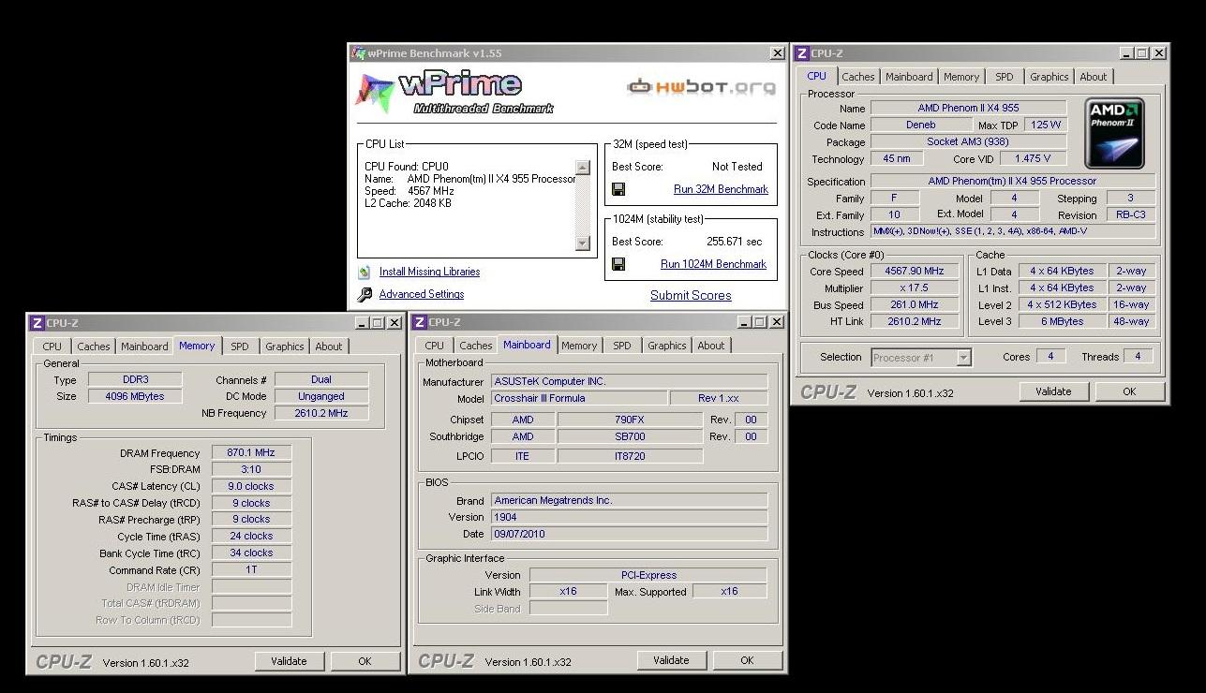Close the CPU-Z Memory window
The image size is (1206, 693).
tap(394, 323)
